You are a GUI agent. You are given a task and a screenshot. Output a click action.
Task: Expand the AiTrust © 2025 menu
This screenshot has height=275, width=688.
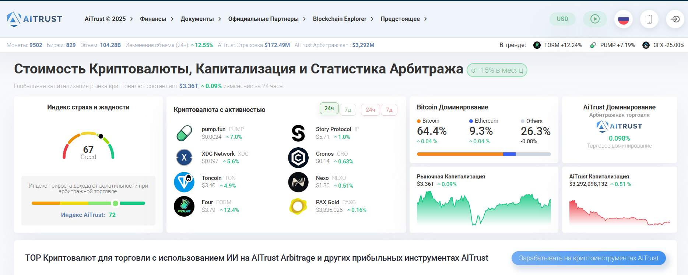click(109, 19)
